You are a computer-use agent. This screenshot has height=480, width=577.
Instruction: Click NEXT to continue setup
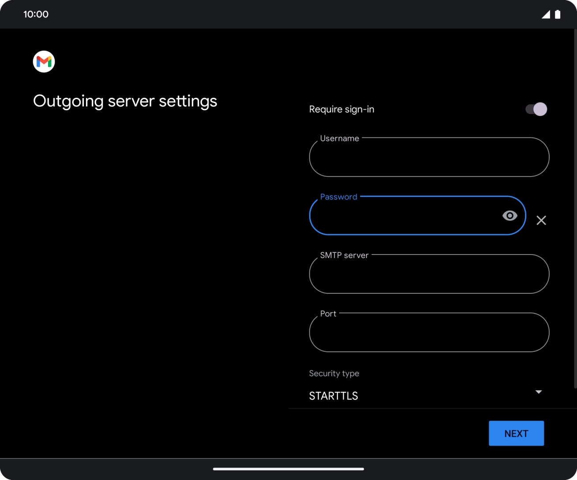click(516, 433)
